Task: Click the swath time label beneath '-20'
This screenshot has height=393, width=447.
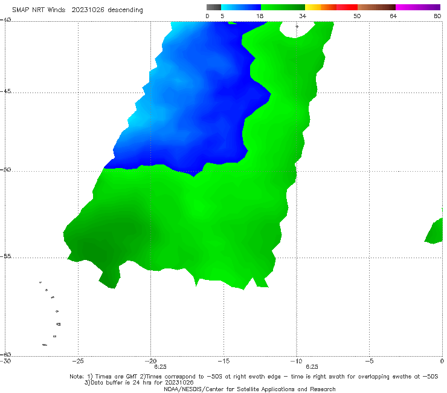Action: (160, 367)
